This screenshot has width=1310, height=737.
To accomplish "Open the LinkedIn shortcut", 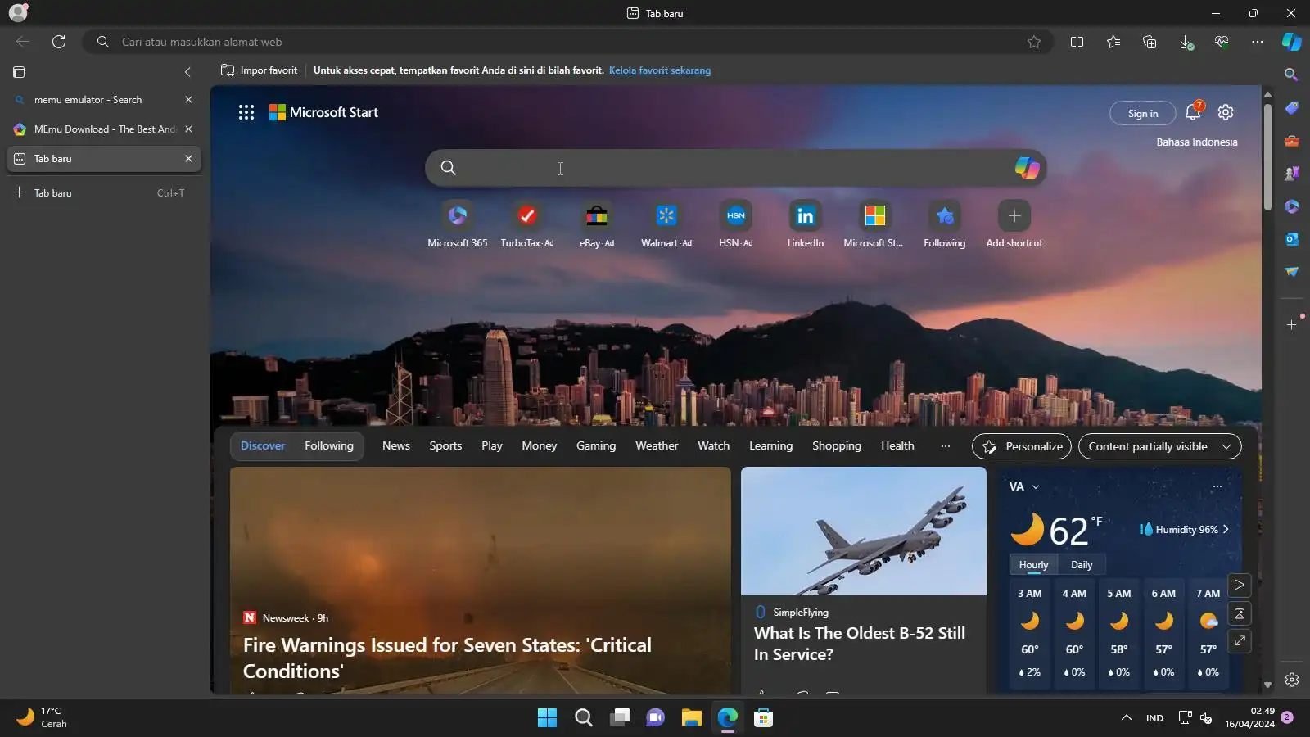I will (x=806, y=224).
